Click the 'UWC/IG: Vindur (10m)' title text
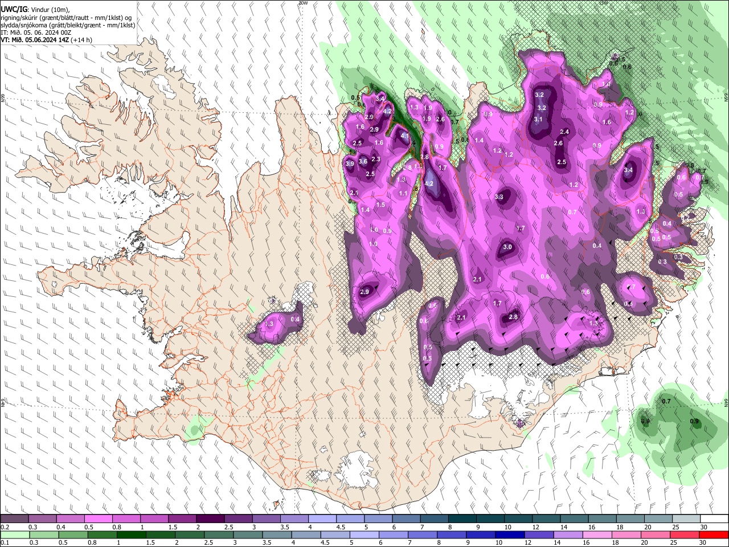The height and width of the screenshot is (547, 729). [x=35, y=9]
